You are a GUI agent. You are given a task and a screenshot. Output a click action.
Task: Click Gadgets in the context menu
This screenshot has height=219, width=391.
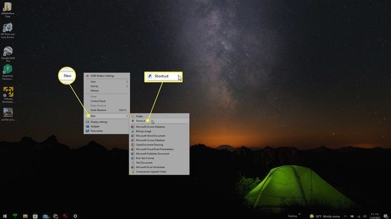[106, 127]
